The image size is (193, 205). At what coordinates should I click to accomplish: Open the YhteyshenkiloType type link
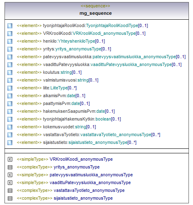(77, 41)
